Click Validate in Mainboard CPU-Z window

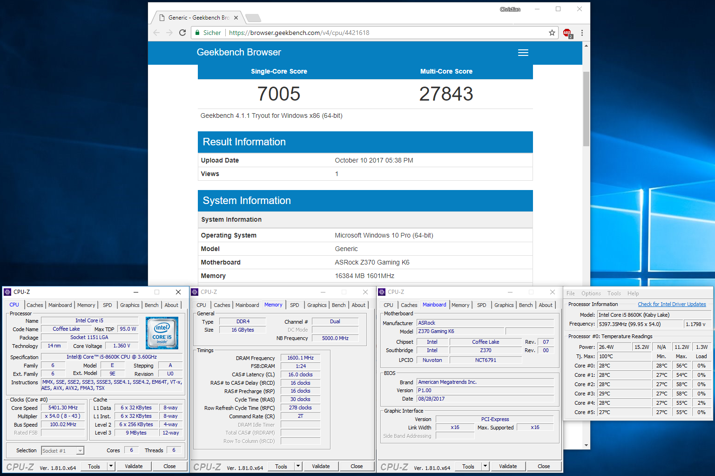tap(508, 466)
